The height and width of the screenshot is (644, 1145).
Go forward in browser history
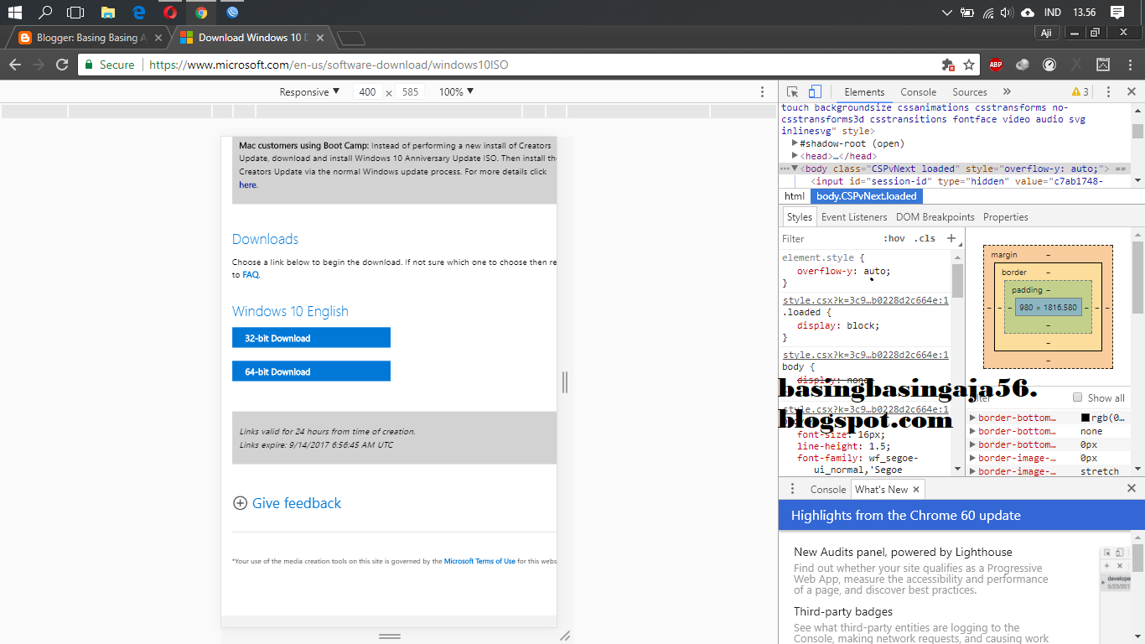click(x=39, y=65)
